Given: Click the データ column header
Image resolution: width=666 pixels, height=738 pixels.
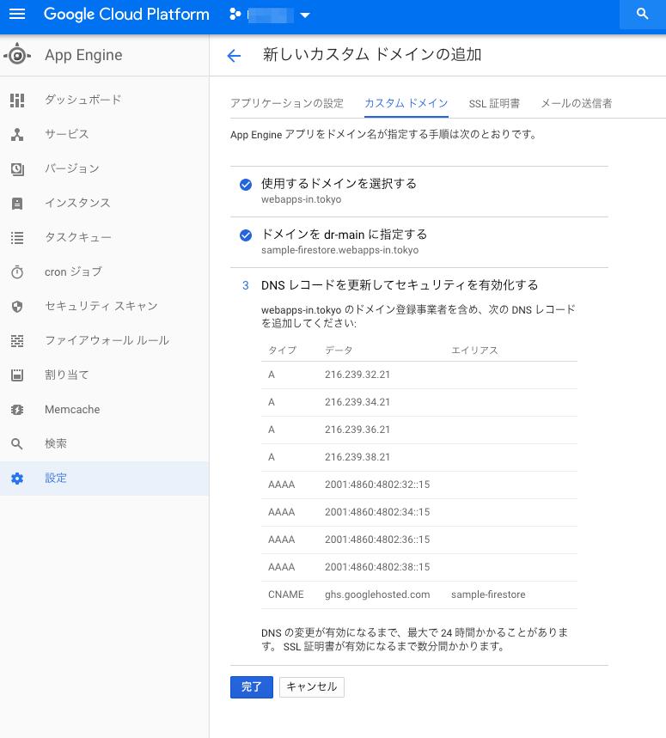Looking at the screenshot, I should (x=339, y=351).
